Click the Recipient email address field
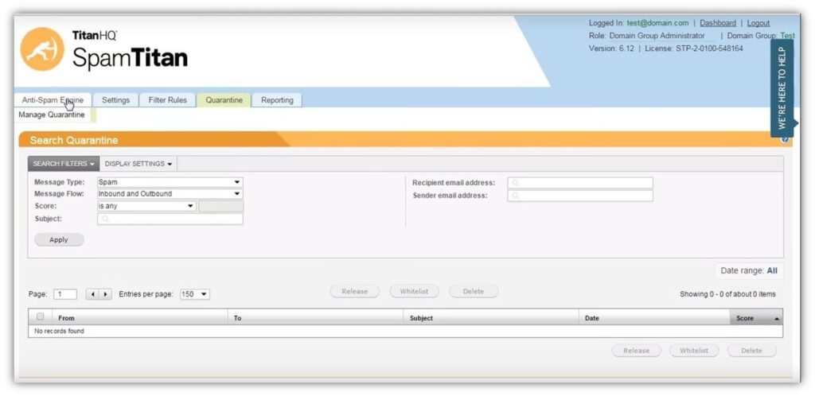The width and height of the screenshot is (815, 396). (x=579, y=183)
